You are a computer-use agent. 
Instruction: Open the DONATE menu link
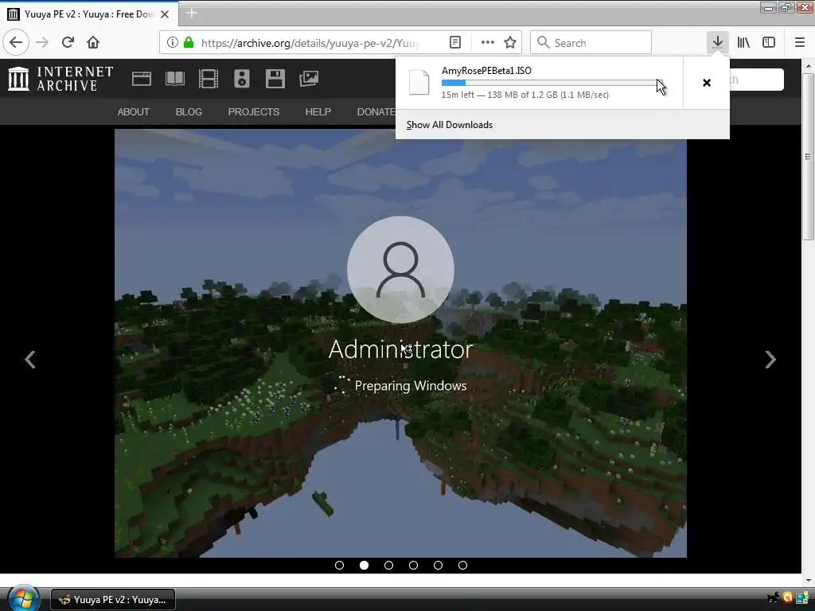click(376, 111)
